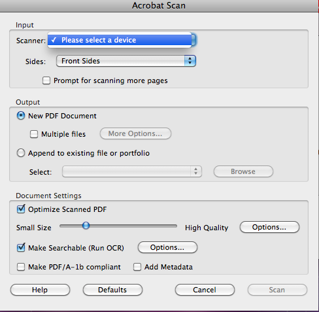Screen dimensions: 319x312
Task: Cancel the Acrobat Scan dialog
Action: coord(205,290)
